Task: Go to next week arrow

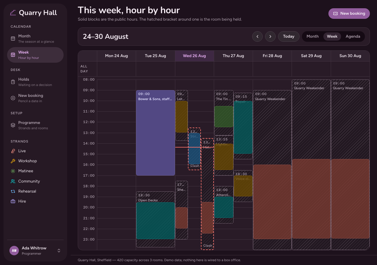Action: [x=270, y=37]
